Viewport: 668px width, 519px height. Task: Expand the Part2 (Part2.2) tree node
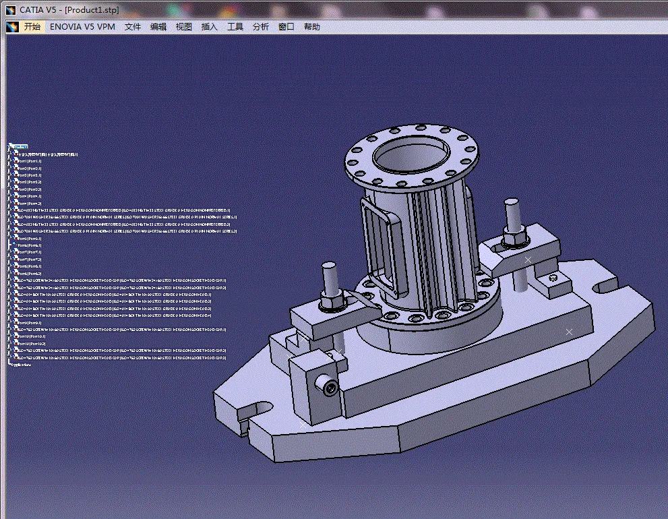pyautogui.click(x=9, y=188)
